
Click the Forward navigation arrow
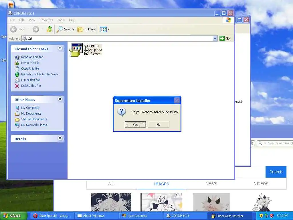tap(36, 29)
